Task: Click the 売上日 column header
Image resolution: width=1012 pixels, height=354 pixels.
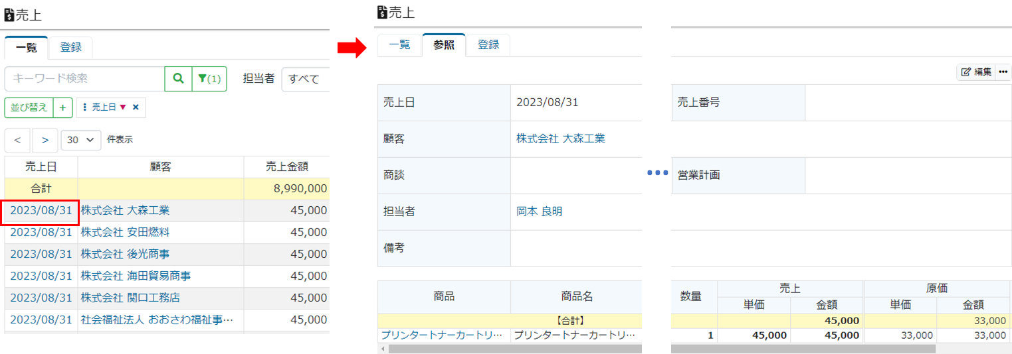Action: click(x=41, y=167)
